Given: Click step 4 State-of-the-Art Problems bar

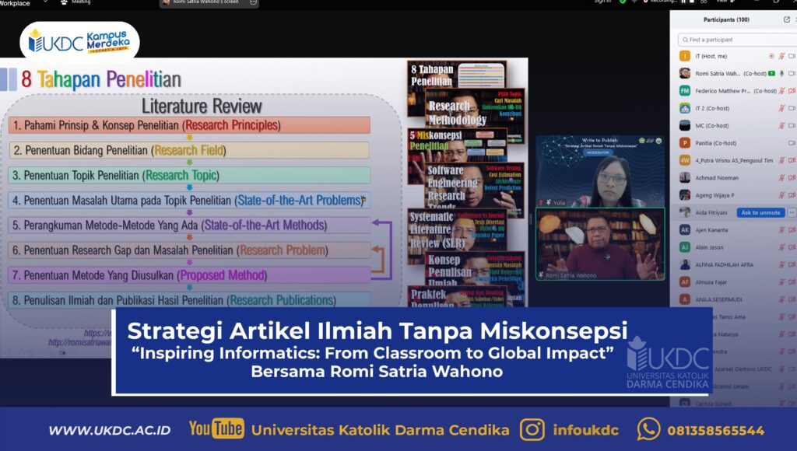Looking at the screenshot, I should tap(189, 200).
